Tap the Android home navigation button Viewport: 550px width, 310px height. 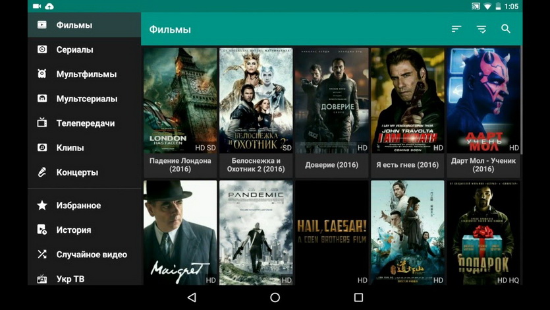point(275,297)
